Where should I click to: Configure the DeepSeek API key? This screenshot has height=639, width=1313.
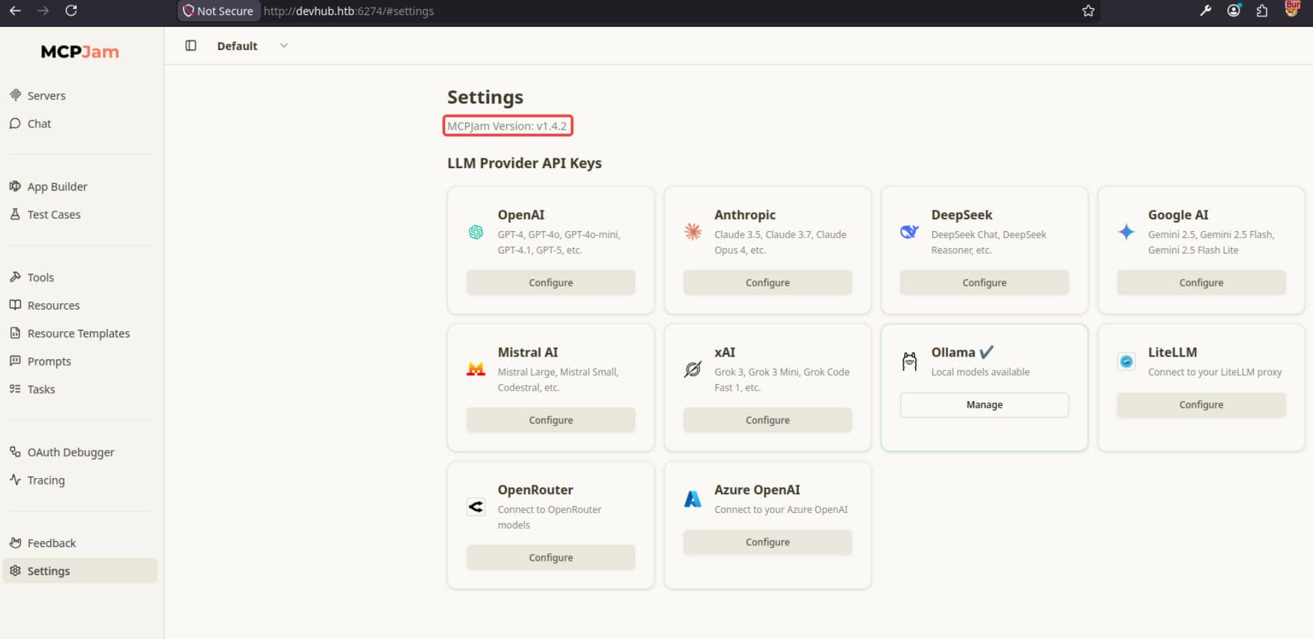click(x=984, y=282)
